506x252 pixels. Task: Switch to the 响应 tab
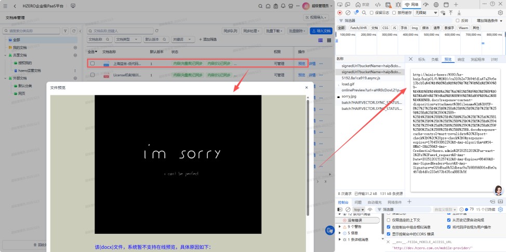click(461, 60)
